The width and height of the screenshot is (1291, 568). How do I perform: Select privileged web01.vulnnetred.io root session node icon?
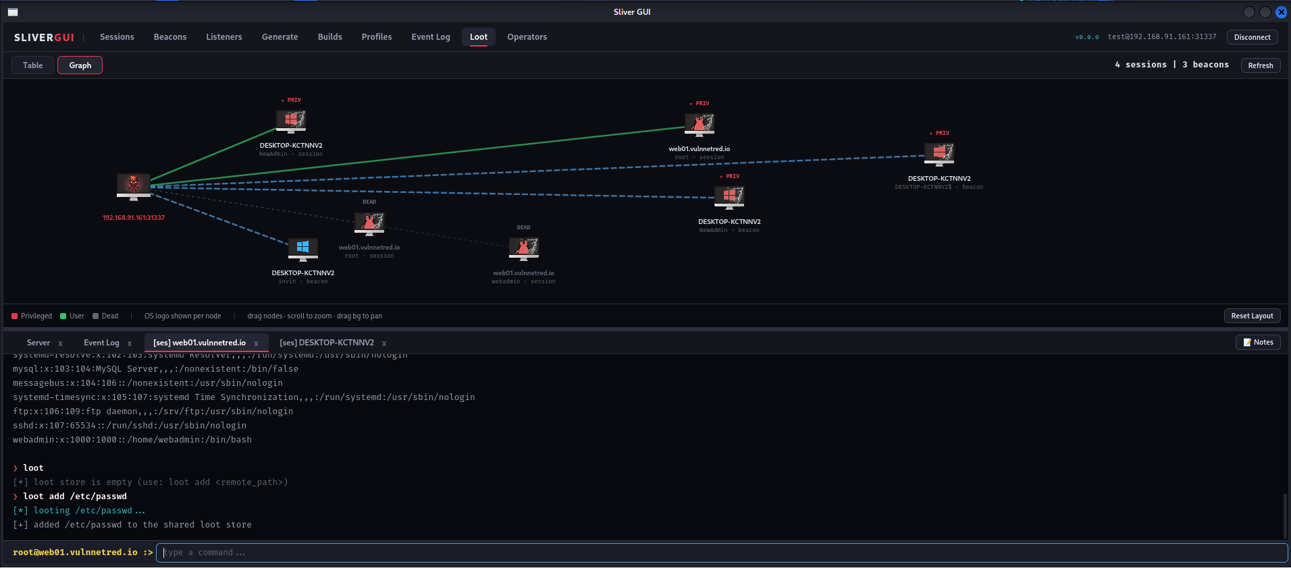(x=700, y=125)
